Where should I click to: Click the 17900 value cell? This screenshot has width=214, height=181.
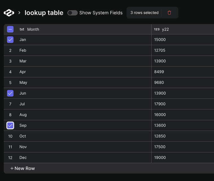click(183, 104)
